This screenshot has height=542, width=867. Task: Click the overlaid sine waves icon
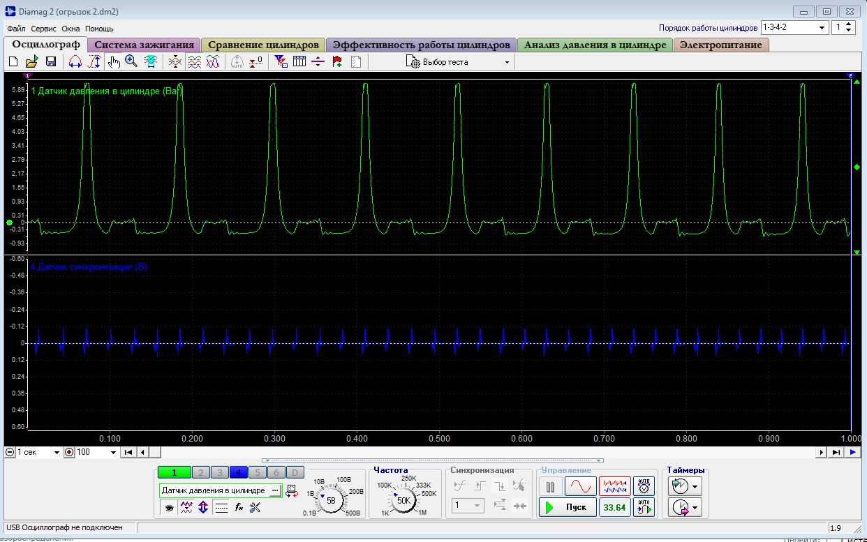coord(213,62)
